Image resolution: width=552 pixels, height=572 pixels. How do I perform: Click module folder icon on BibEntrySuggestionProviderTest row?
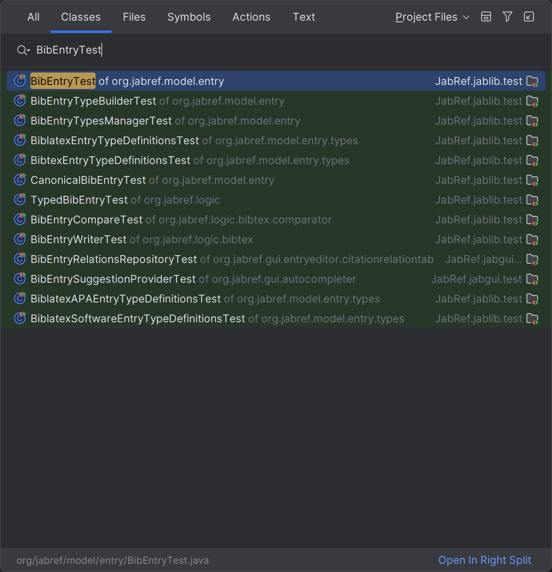[533, 279]
